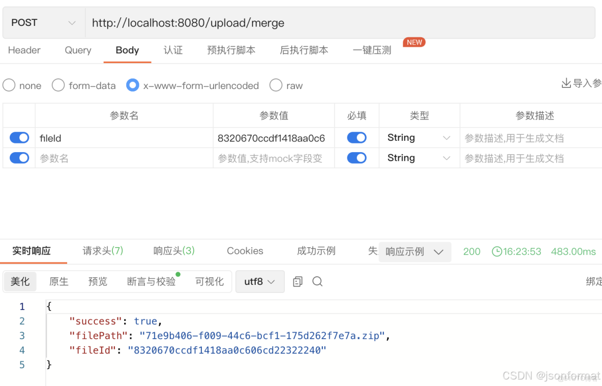Click the 导入参数 import icon
Screen dimensions: 602x386
pos(566,82)
